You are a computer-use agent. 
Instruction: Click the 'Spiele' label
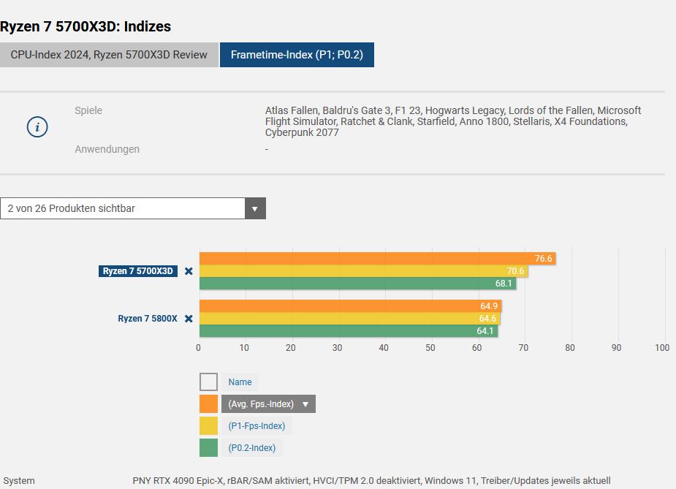(x=88, y=110)
